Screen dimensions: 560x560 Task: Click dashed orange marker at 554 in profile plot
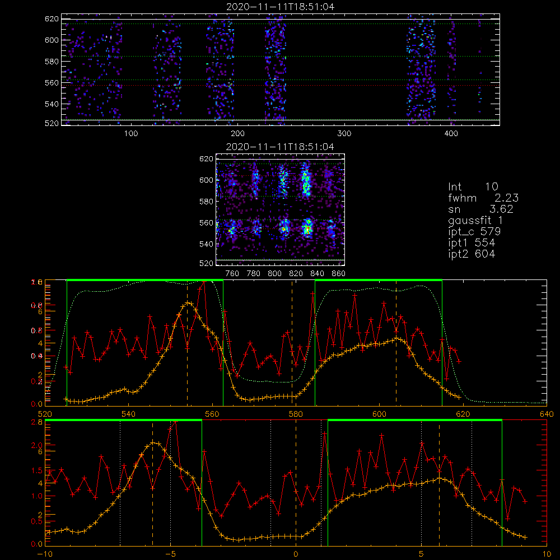point(187,343)
